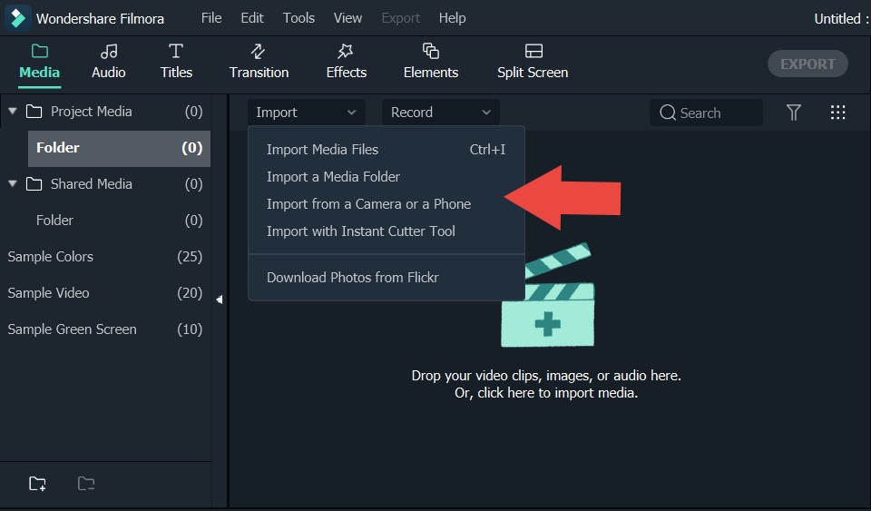Open the Effects tab

346,62
